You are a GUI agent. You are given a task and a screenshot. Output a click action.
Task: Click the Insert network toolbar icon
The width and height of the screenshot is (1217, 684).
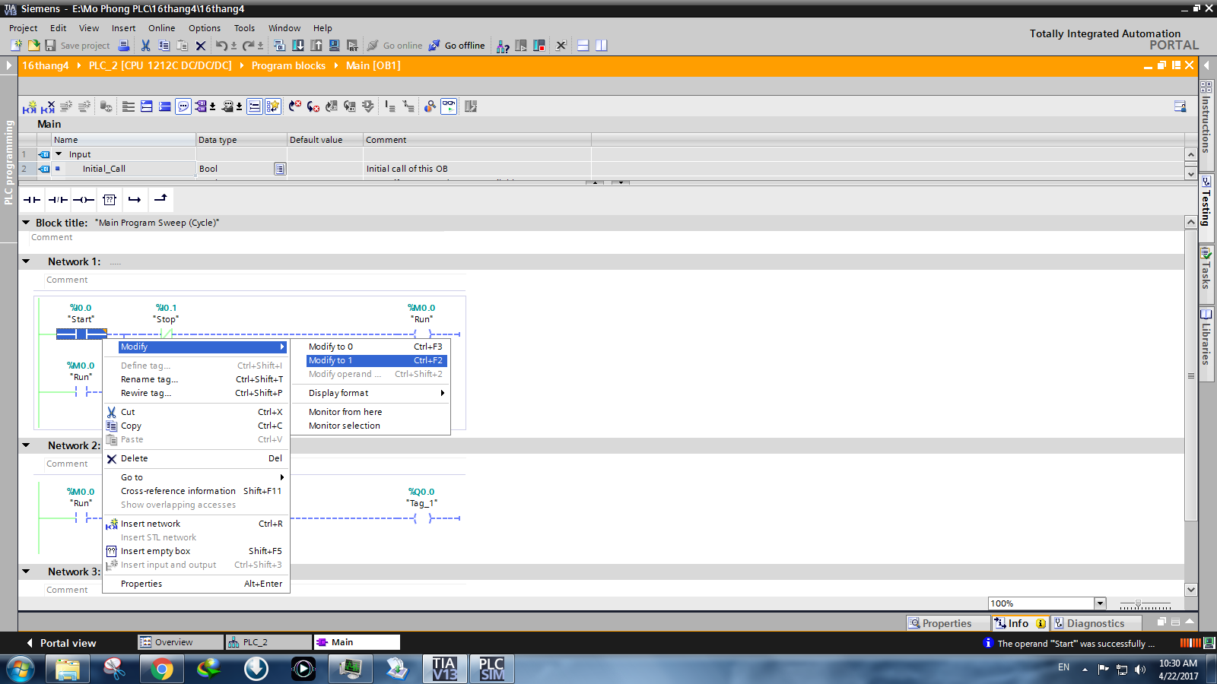coord(30,107)
